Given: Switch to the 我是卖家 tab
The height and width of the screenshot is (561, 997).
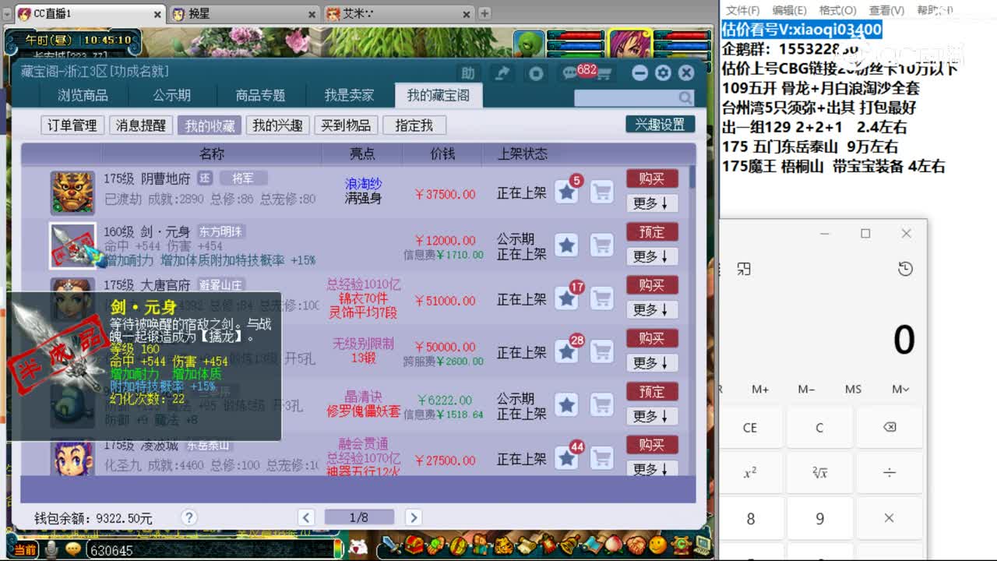Looking at the screenshot, I should click(349, 95).
